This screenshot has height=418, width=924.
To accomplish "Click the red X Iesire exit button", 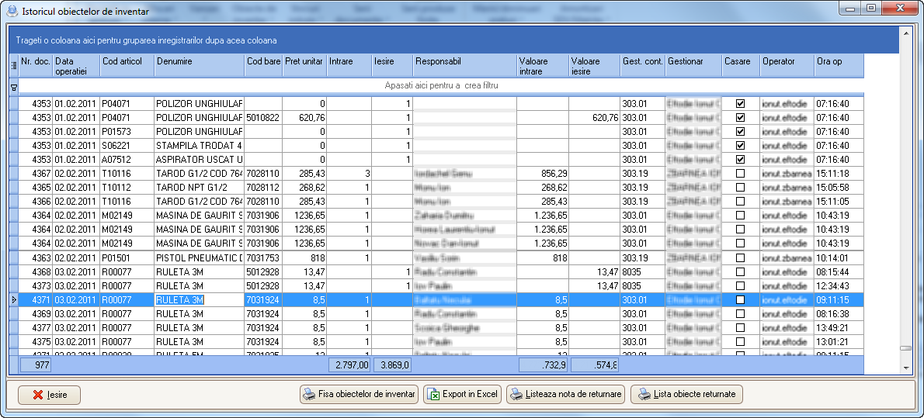I will (49, 395).
